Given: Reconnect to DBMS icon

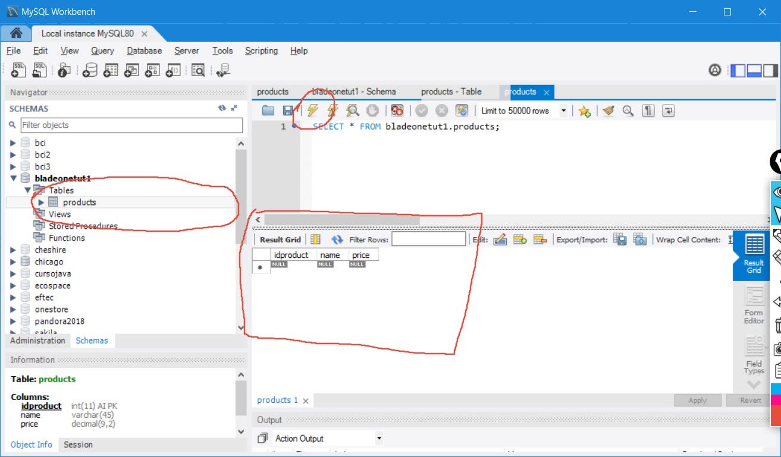Looking at the screenshot, I should tap(223, 70).
